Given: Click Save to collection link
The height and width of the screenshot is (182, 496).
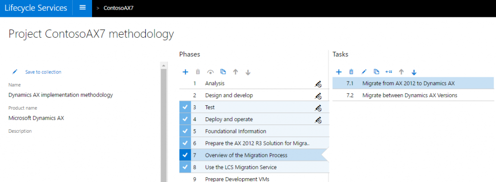Looking at the screenshot, I should click(43, 72).
